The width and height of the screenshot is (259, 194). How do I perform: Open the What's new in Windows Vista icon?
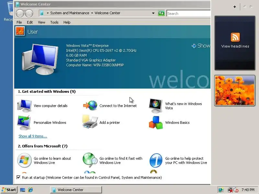pos(155,106)
